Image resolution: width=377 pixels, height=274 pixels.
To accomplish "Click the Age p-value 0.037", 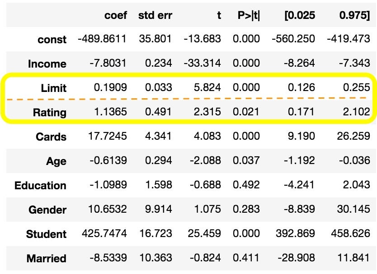I will coord(246,160).
